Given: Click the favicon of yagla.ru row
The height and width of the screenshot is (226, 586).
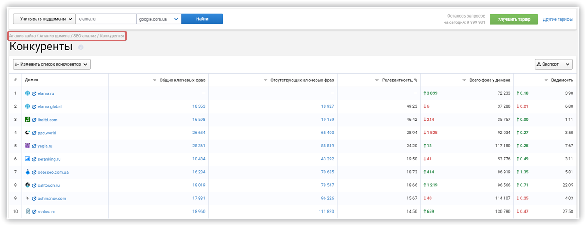Looking at the screenshot, I should pos(27,146).
